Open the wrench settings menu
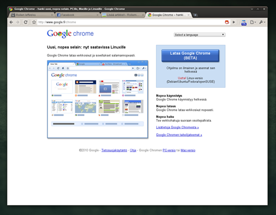 pos(262,22)
